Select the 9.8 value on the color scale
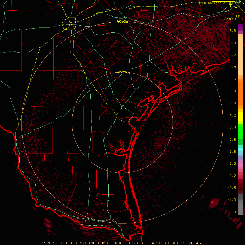The width and height of the screenshot is (245, 245). point(233,30)
